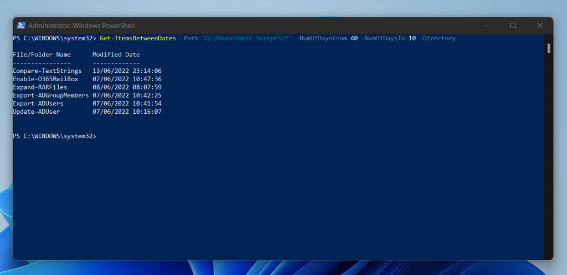Click the value 10 in the command
The width and height of the screenshot is (567, 275).
pyautogui.click(x=412, y=38)
